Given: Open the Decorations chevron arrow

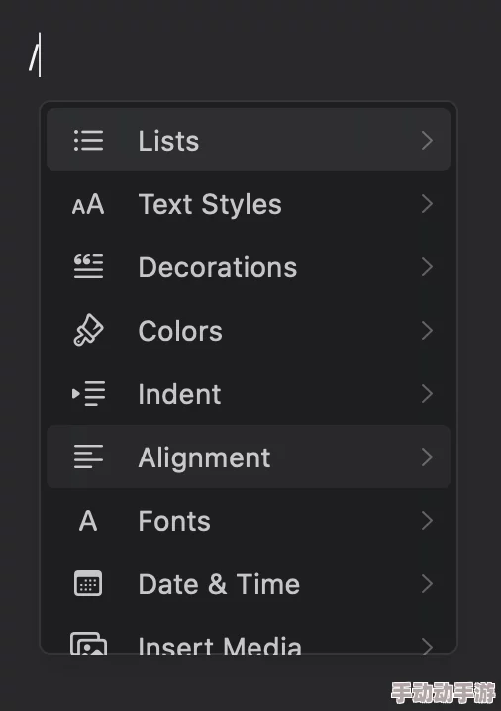Looking at the screenshot, I should click(x=427, y=266).
